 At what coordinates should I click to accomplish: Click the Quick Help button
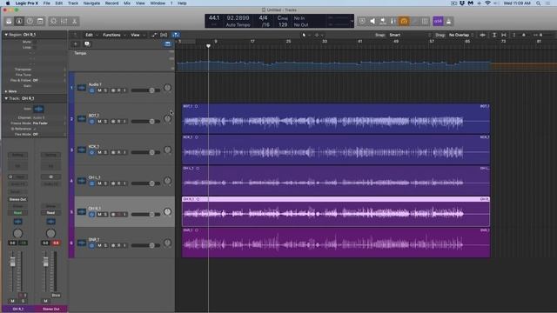30,21
